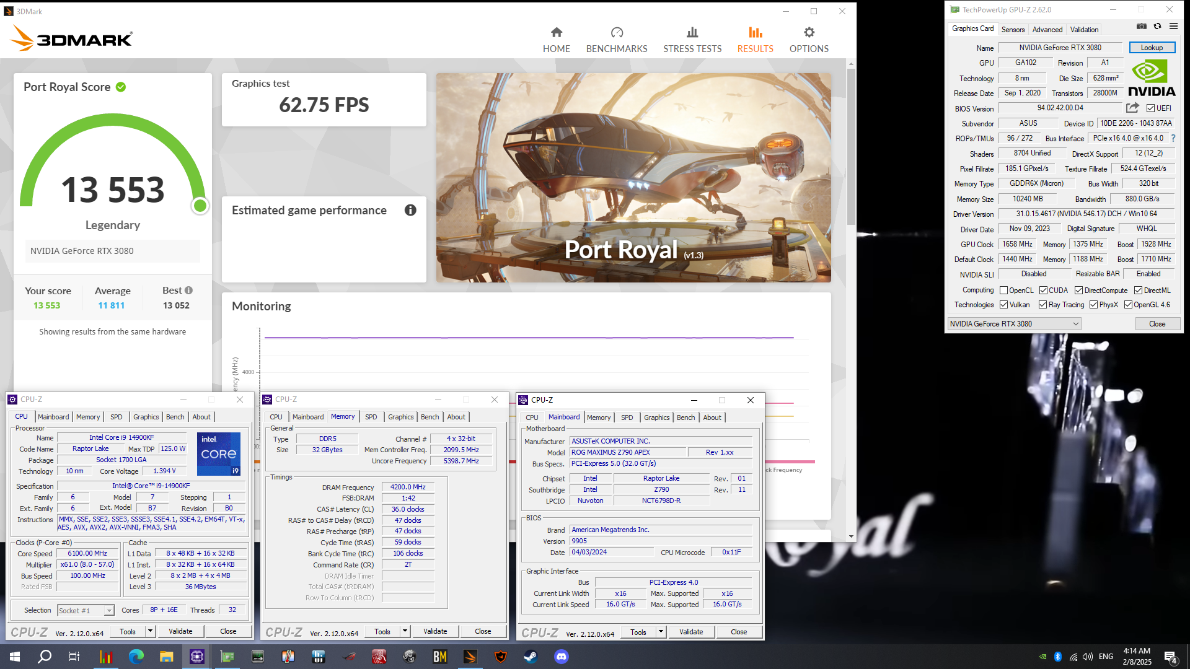Viewport: 1190px width, 669px height.
Task: Click the Estimated game performance info icon
Action: point(410,210)
